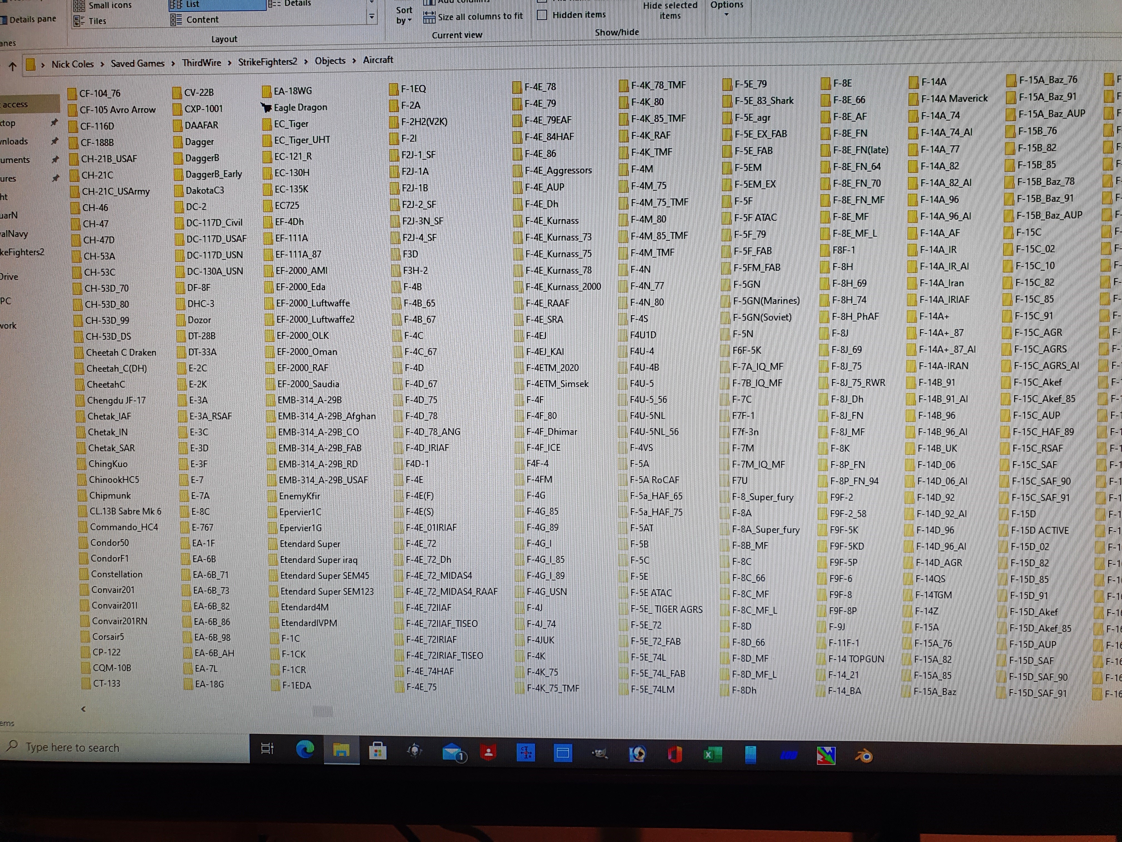Launch Microsoft Edge from the taskbar
Screen dimensions: 1122x842
tap(305, 749)
